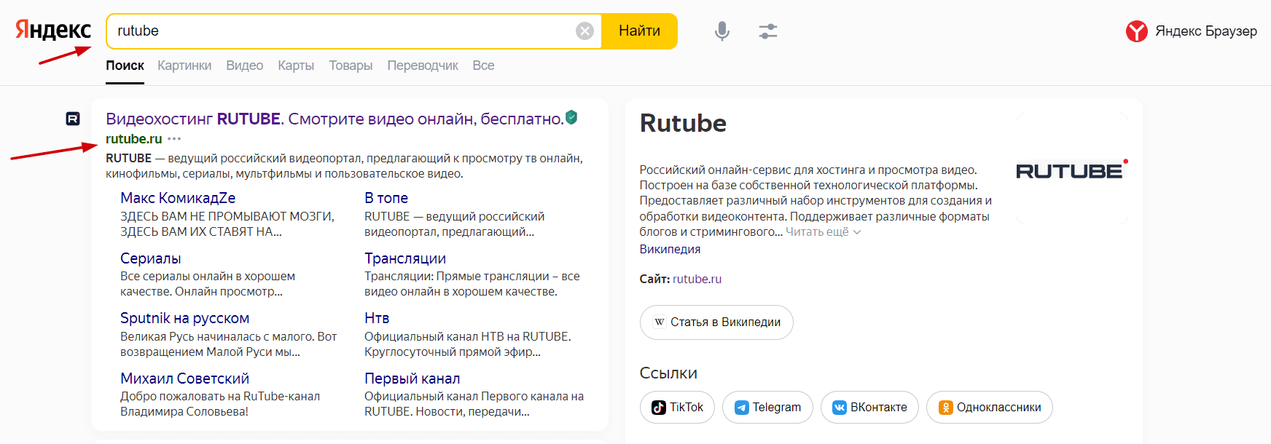Click the Yandex Browser round logo

pos(1136,31)
